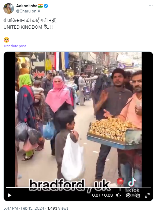
Task: Click the 5:47 PM Feb 15, 2024 timestamp
Action: [24, 208]
